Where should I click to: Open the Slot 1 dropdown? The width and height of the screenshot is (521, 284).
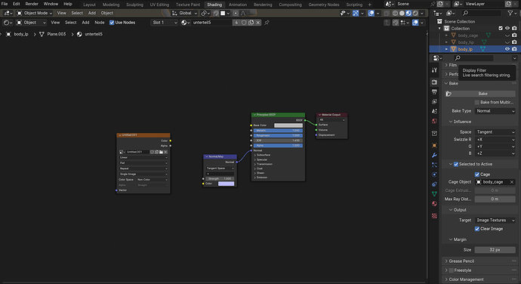pos(165,23)
